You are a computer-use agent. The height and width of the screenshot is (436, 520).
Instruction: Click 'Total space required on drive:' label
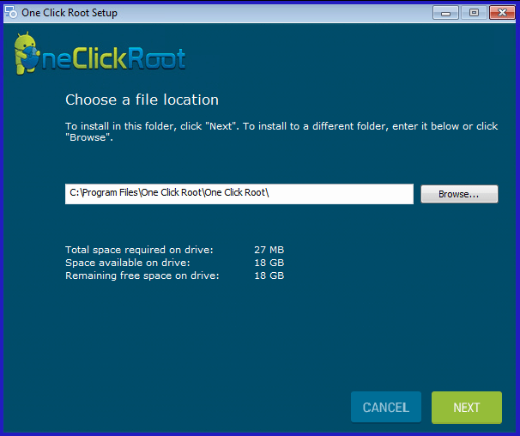pos(139,250)
